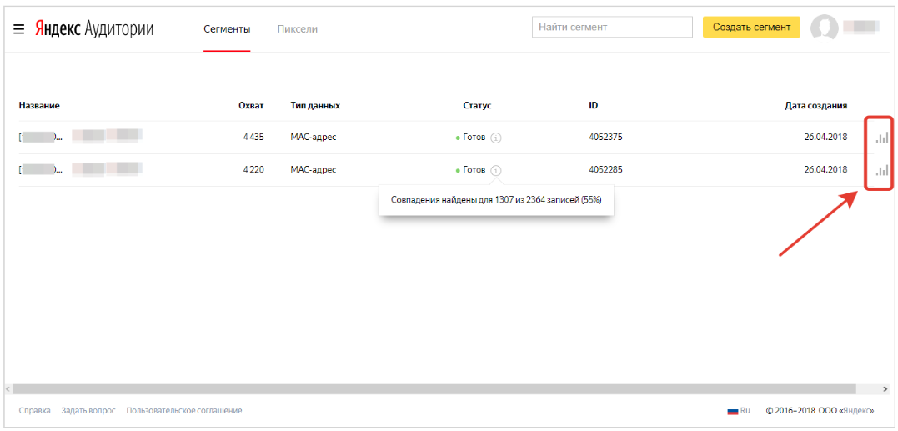
Task: Open statistics icon for segment 4052285
Action: point(882,169)
